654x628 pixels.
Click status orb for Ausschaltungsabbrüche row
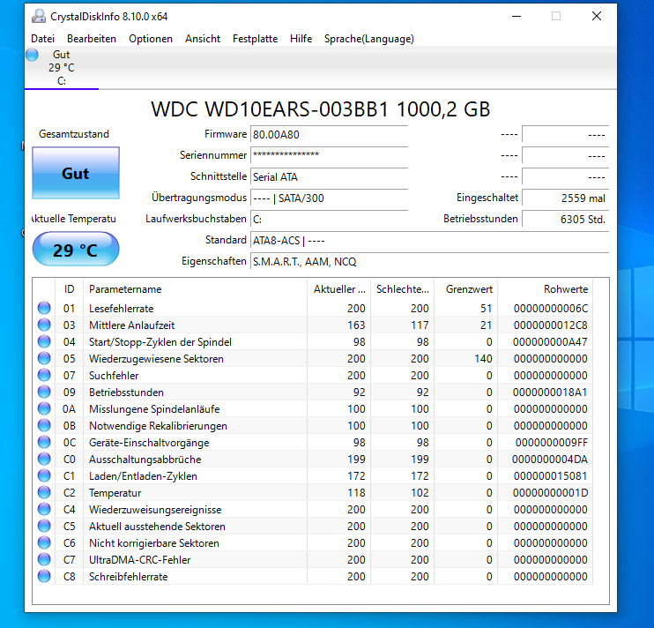pos(44,459)
